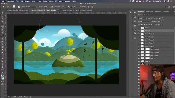The image size is (175, 98).
Task: Select the Layer 2 thumbnail
Action: pos(143,28)
